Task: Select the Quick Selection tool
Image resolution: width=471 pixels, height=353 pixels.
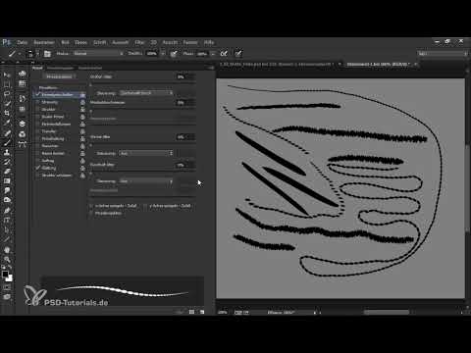Action: (x=7, y=104)
